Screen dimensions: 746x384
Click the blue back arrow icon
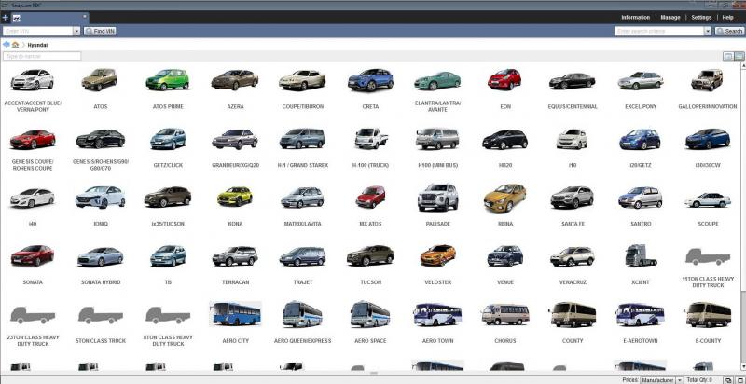(7, 44)
